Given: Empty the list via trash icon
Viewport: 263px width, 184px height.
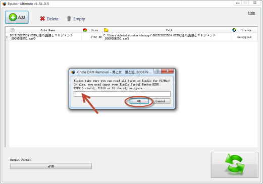Looking at the screenshot, I should (x=69, y=19).
